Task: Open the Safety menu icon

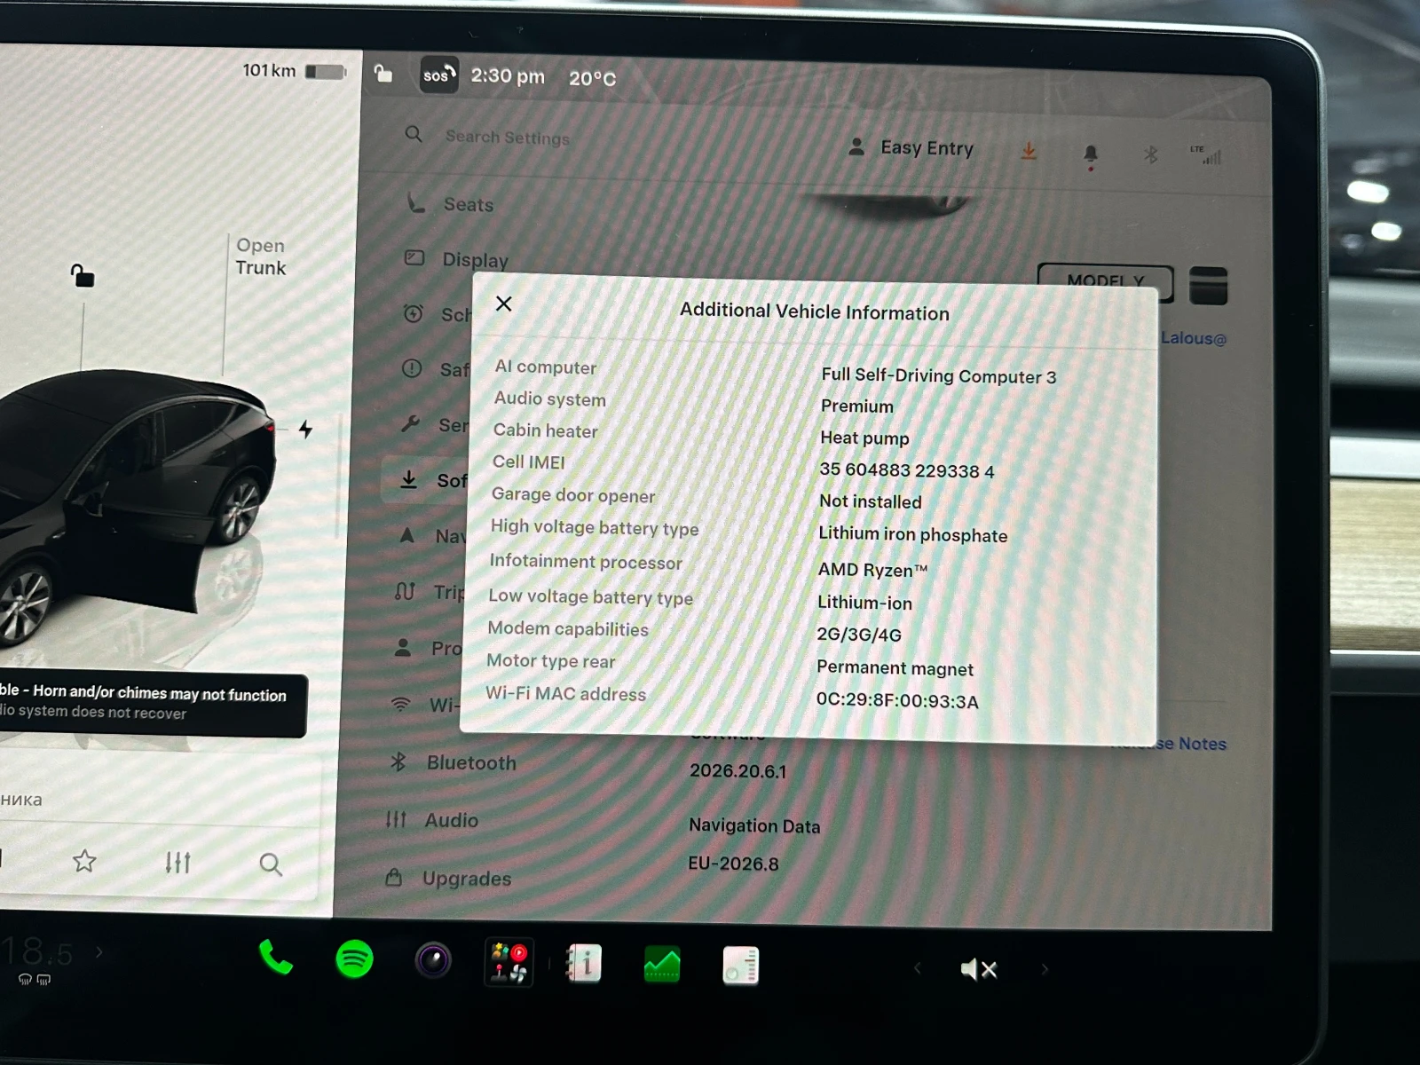Action: point(412,368)
